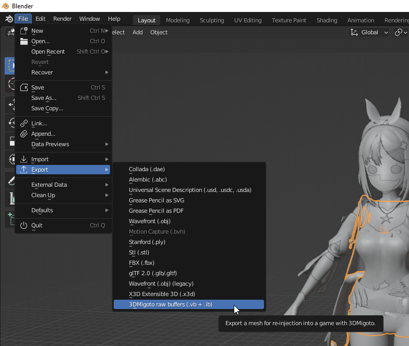Click the Export upload arrow icon

coord(24,170)
